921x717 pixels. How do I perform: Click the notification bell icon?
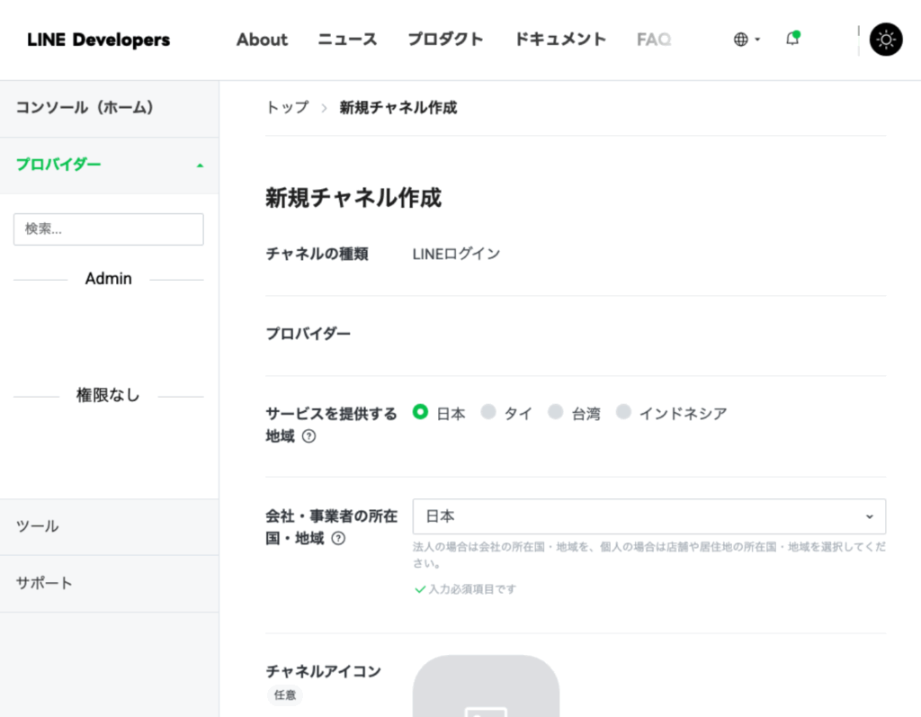point(792,39)
